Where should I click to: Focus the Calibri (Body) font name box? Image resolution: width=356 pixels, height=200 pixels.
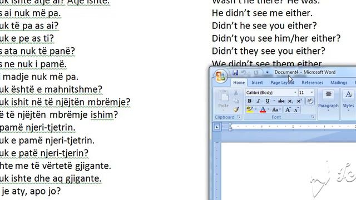pyautogui.click(x=269, y=93)
